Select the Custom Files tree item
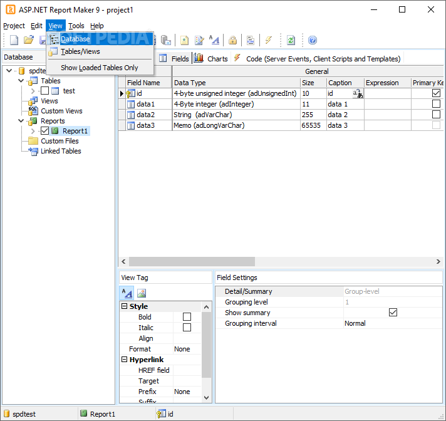Image resolution: width=446 pixels, height=421 pixels. 60,141
